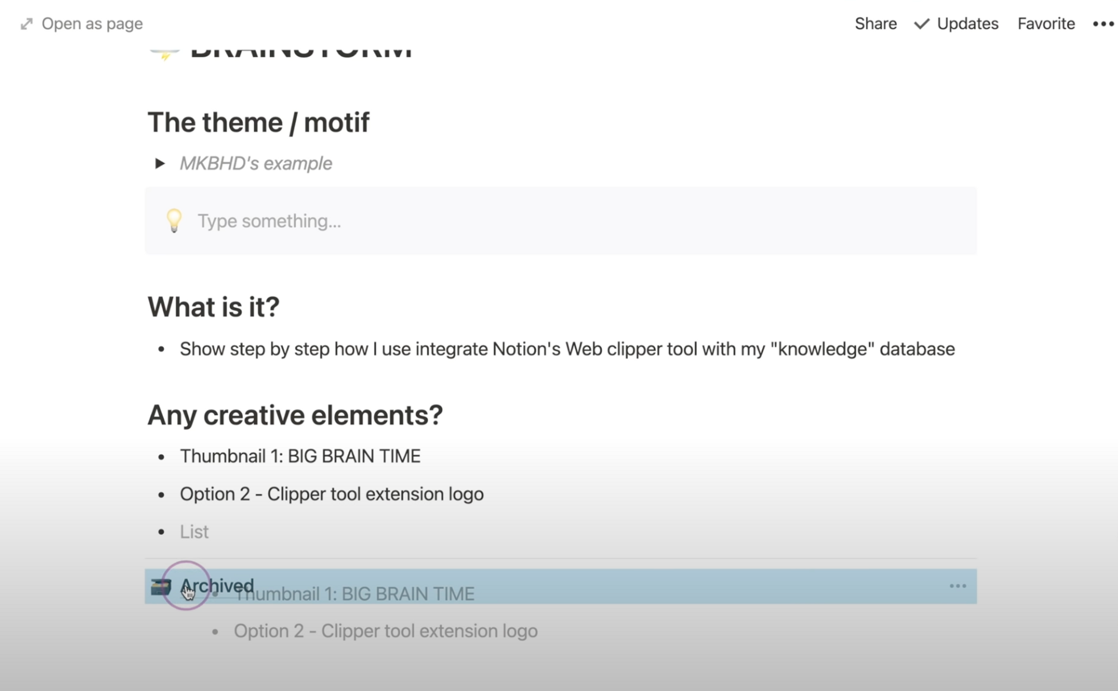Open the Share menu
The width and height of the screenshot is (1118, 691).
[x=875, y=23]
